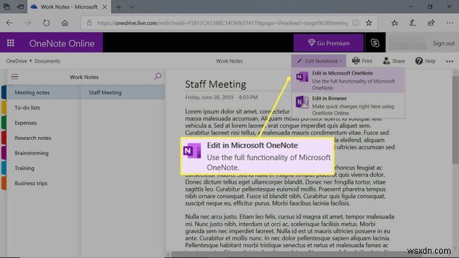The width and height of the screenshot is (459, 258).
Task: Choose Edit in Microsoft OneNote option
Action: (348, 80)
